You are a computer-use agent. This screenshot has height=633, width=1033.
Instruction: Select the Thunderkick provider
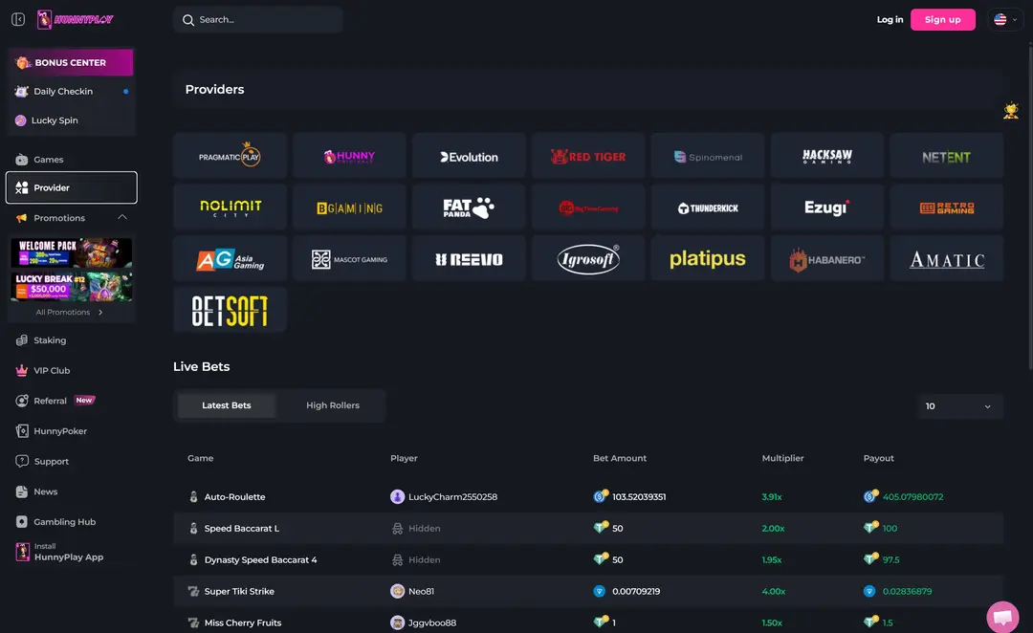(x=708, y=207)
